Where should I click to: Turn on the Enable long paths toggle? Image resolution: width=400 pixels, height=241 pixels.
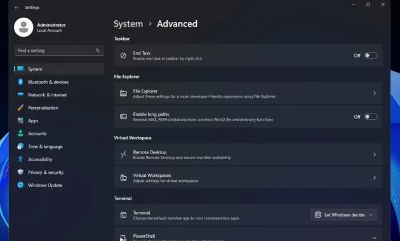(x=370, y=117)
